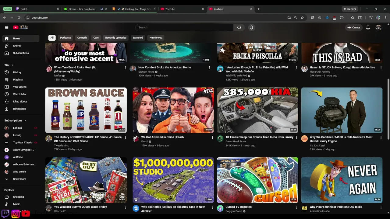Start voice search with microphone icon
Image resolution: width=390 pixels, height=219 pixels.
coord(251,27)
